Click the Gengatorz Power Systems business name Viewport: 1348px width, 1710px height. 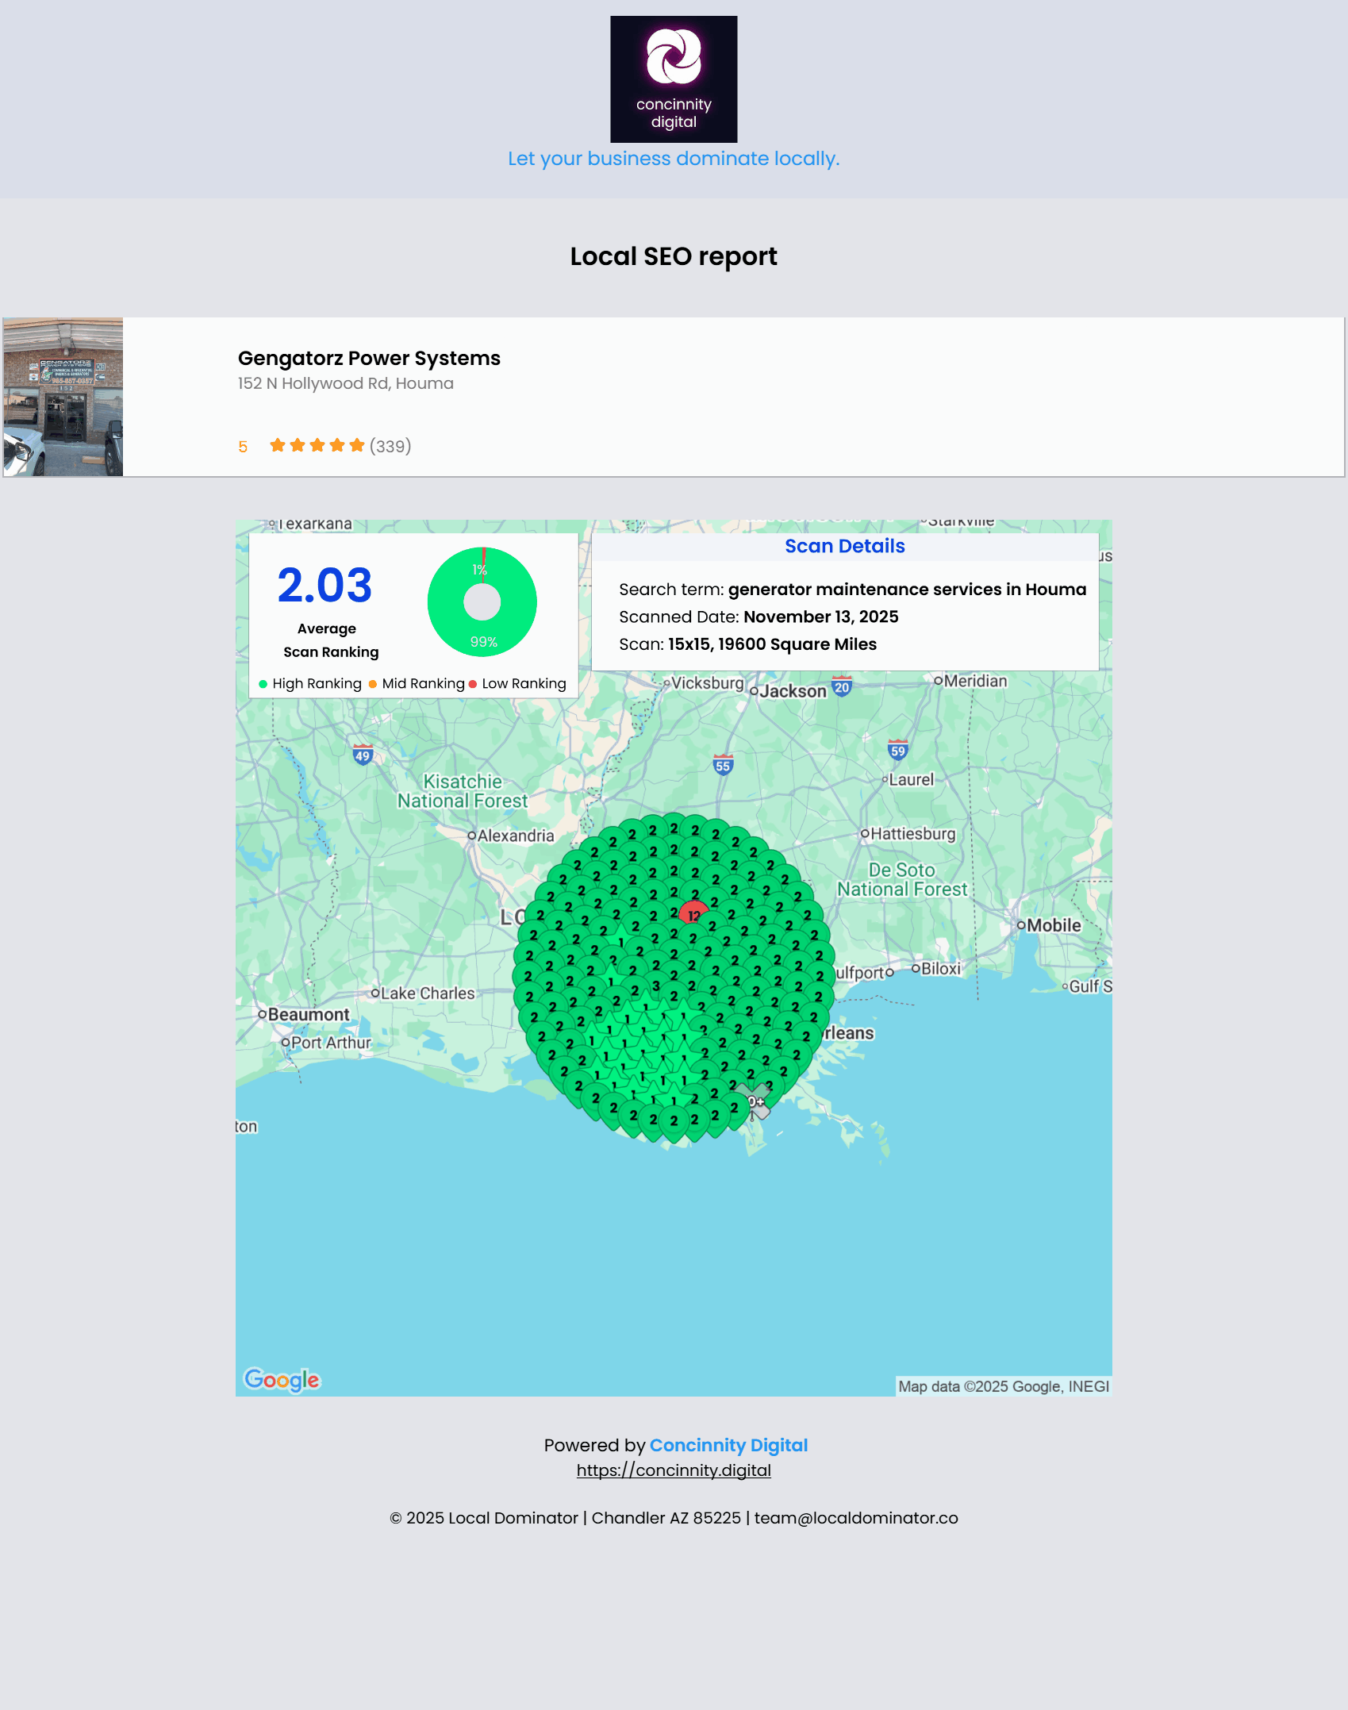pyautogui.click(x=369, y=358)
